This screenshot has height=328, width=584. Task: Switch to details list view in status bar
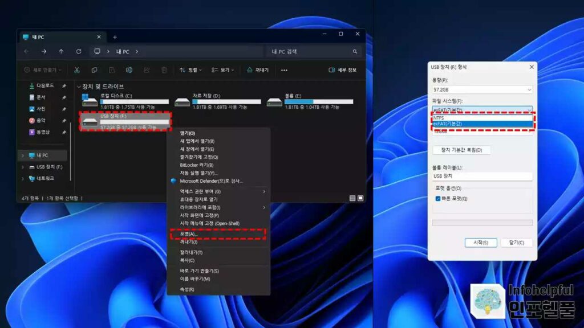pyautogui.click(x=352, y=198)
